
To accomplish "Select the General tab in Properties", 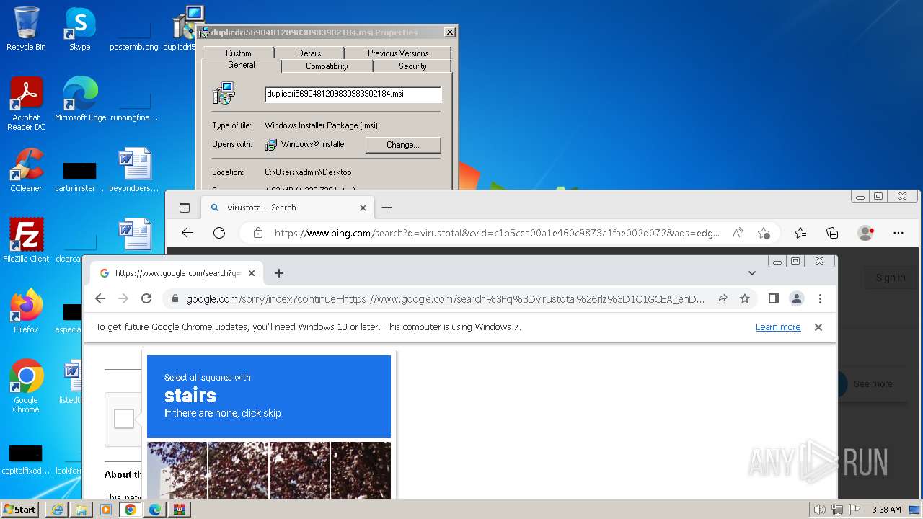I will point(242,65).
